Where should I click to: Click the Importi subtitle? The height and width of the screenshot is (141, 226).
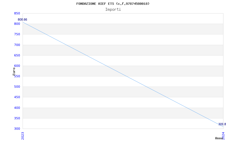pos(113,9)
